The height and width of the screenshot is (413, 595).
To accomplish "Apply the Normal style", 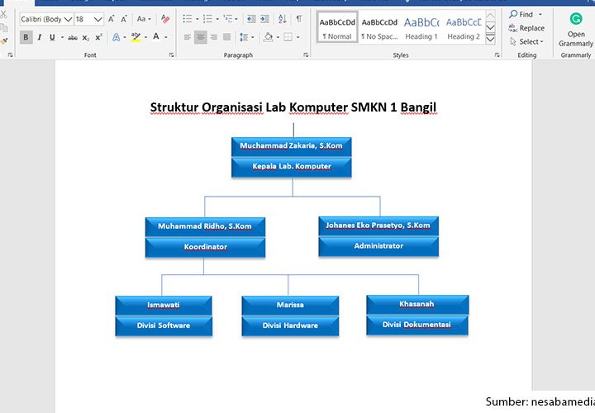I will click(x=337, y=26).
